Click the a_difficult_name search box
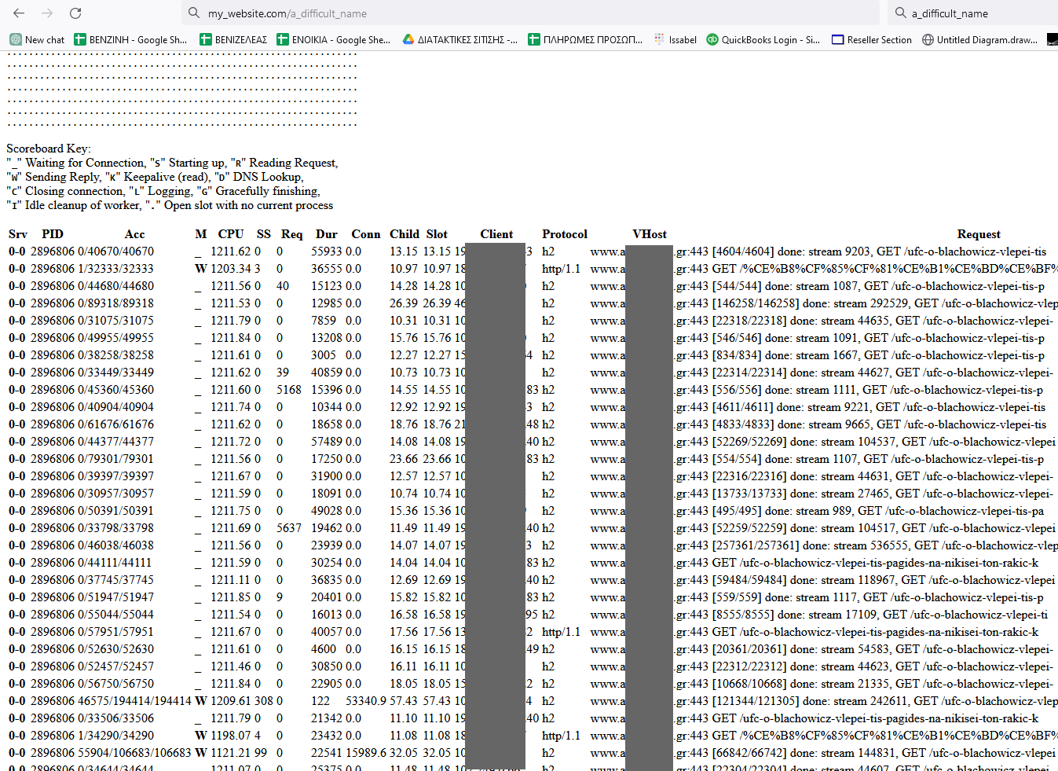Screen dimensions: 1058x771 click(x=974, y=13)
